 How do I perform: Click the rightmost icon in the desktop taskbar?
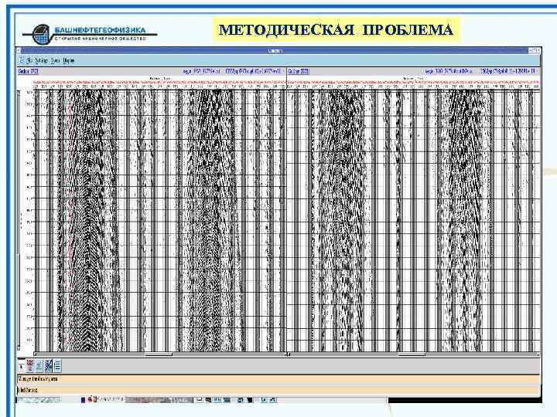[272, 400]
